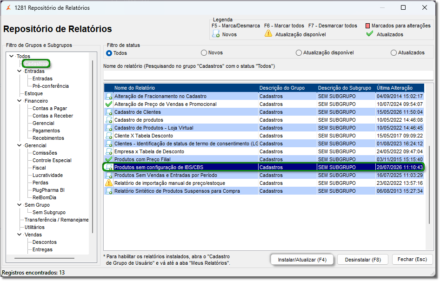
Task: Select the Fiscal subgroup
Action: (39, 168)
